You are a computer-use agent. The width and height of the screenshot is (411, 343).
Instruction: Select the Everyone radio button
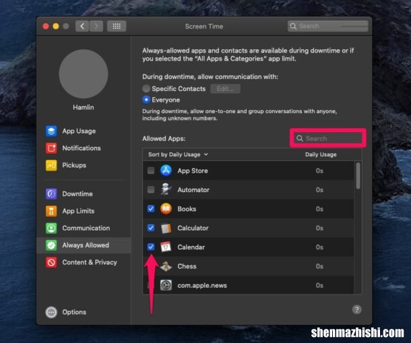tap(146, 100)
